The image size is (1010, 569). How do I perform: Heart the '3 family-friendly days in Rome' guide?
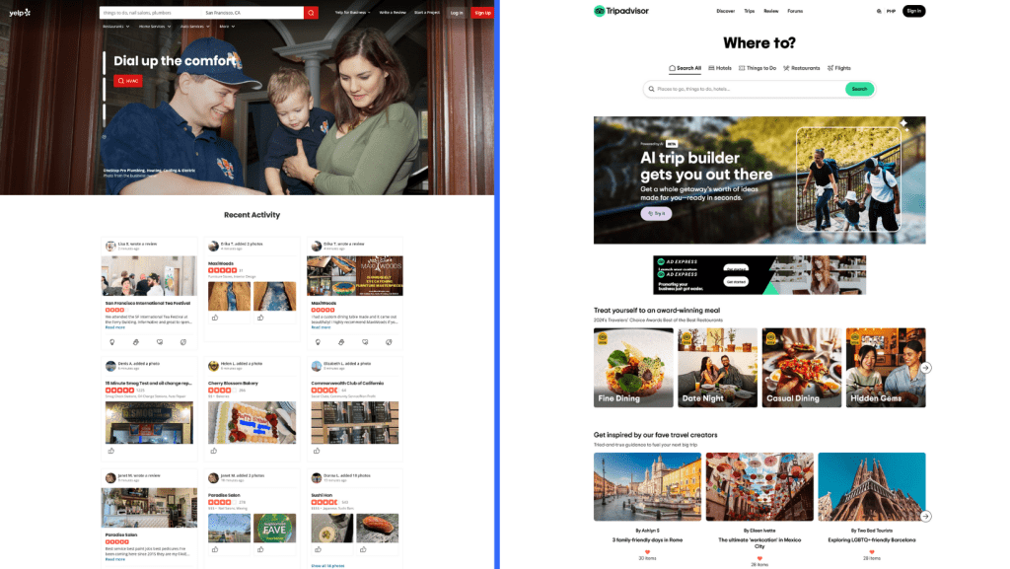point(648,553)
